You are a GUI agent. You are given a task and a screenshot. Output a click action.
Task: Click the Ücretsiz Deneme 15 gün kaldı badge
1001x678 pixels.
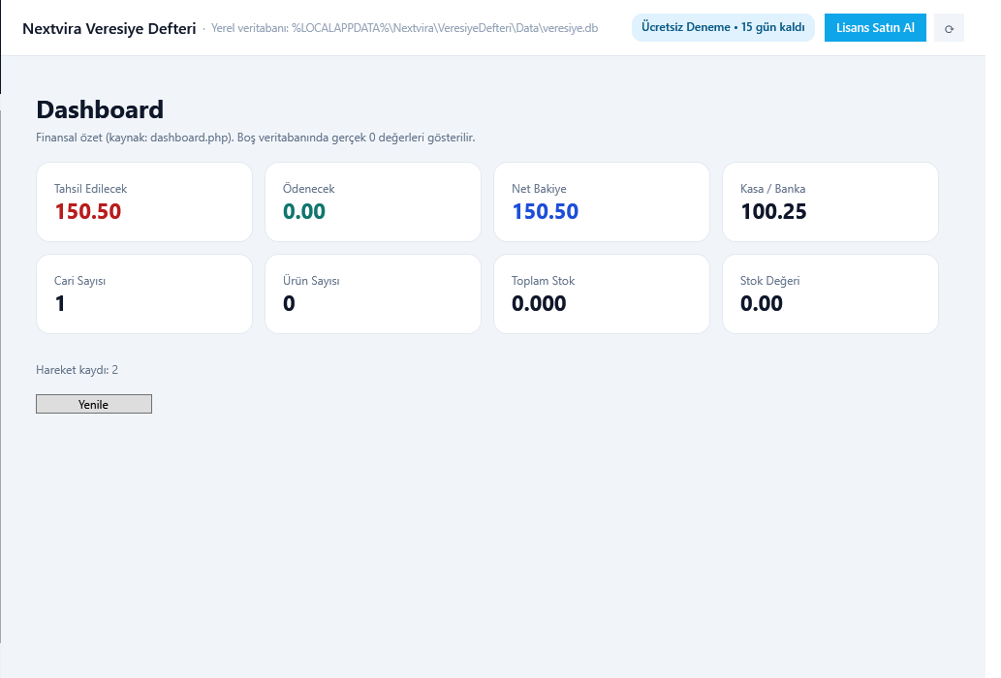tap(723, 27)
